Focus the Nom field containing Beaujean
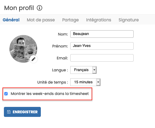Image resolution: width=155 pixels, height=128 pixels. click(102, 34)
